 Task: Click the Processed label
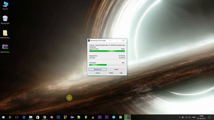coord(93,63)
